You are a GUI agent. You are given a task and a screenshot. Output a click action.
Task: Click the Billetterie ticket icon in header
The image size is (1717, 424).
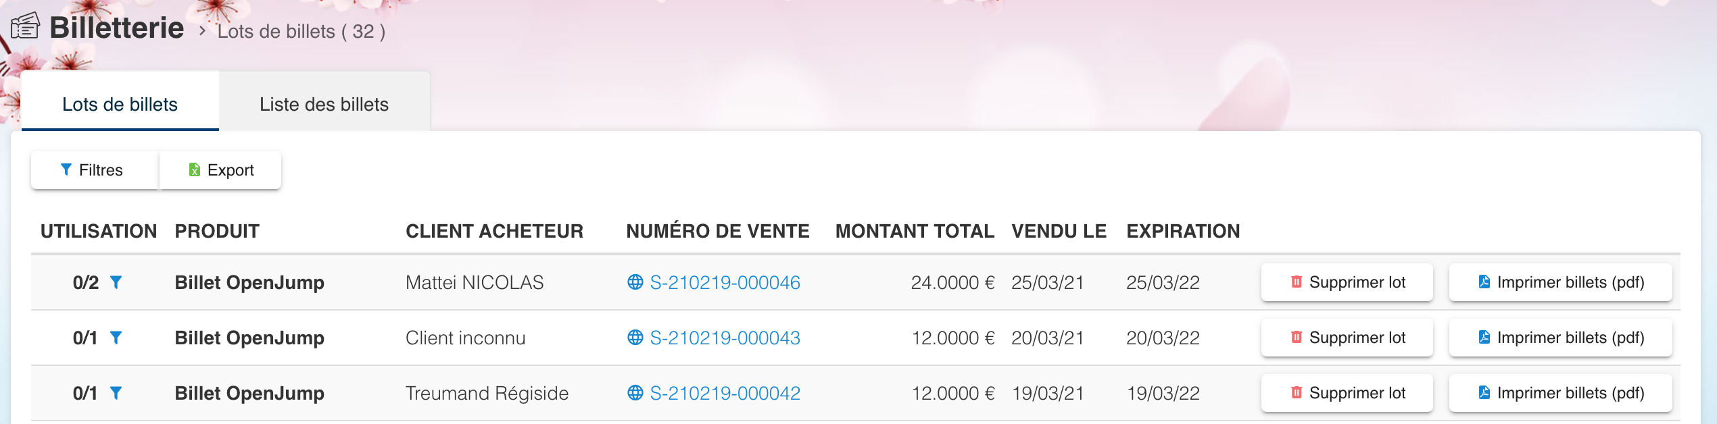coord(26,27)
